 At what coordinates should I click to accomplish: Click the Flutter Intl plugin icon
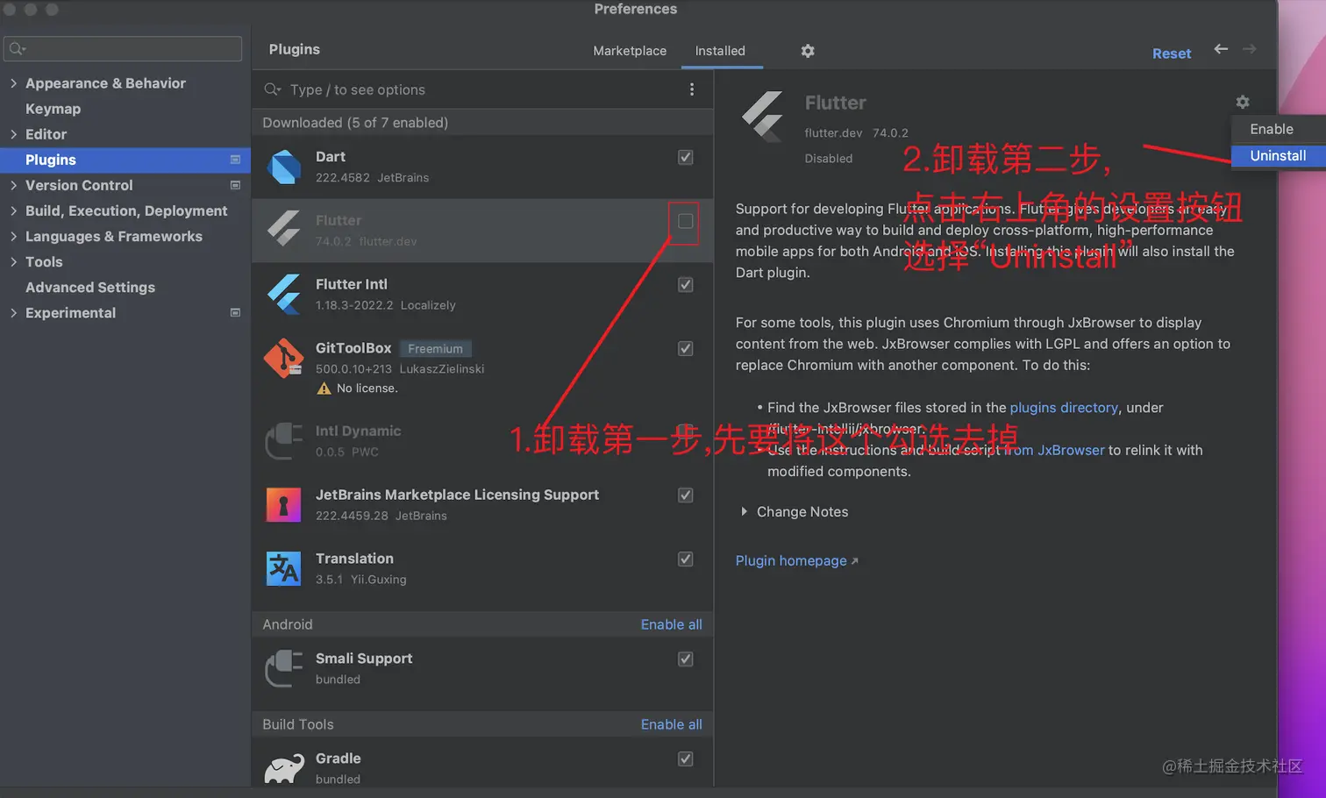pos(283,295)
